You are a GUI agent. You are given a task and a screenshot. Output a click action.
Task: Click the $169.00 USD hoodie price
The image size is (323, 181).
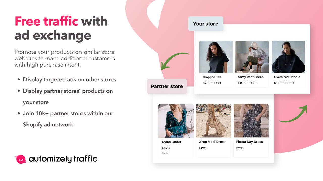pos(284,83)
